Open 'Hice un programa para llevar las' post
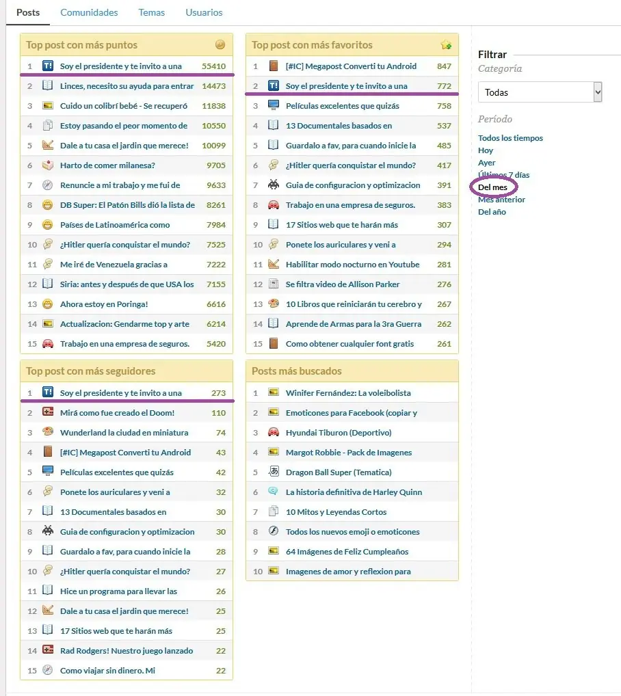 tap(118, 591)
